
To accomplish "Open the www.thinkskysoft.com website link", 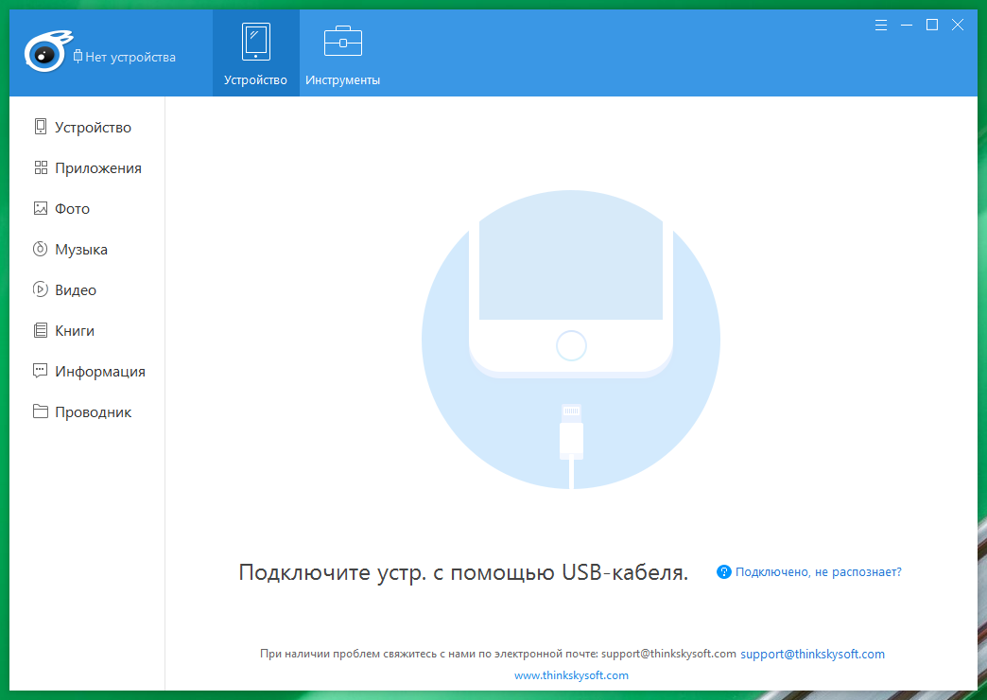I will tap(571, 675).
